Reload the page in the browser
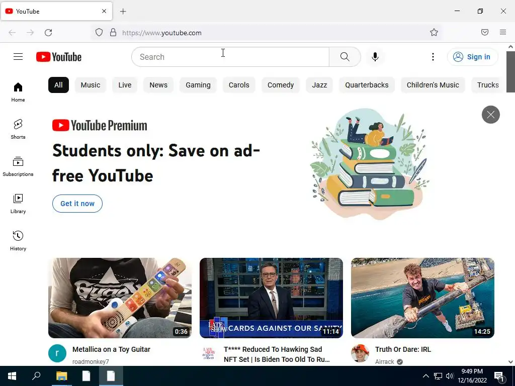The height and width of the screenshot is (386, 515). tap(48, 33)
